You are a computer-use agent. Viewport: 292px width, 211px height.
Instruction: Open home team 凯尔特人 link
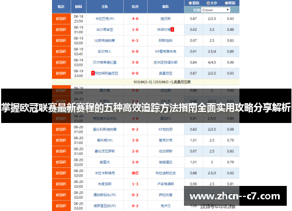(105, 51)
